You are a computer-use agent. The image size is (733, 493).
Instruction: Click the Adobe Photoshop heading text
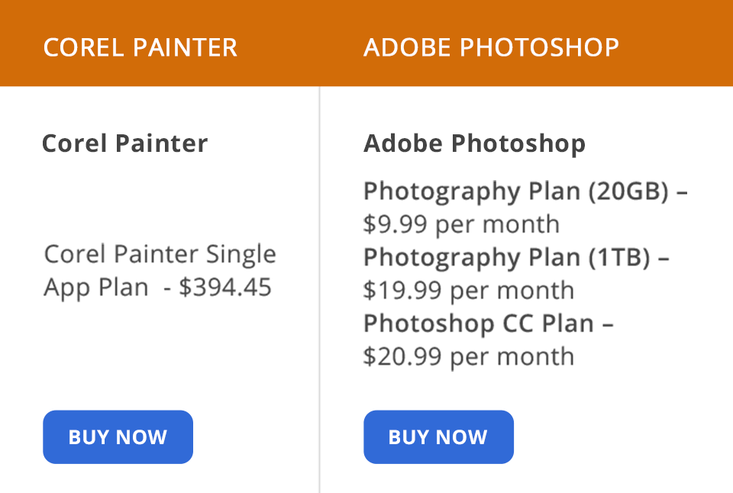click(x=474, y=143)
